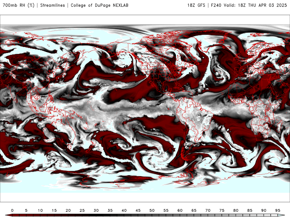Screen dimensions: 290x217
Task: Click the color bar label "90"
Action: click(264, 210)
